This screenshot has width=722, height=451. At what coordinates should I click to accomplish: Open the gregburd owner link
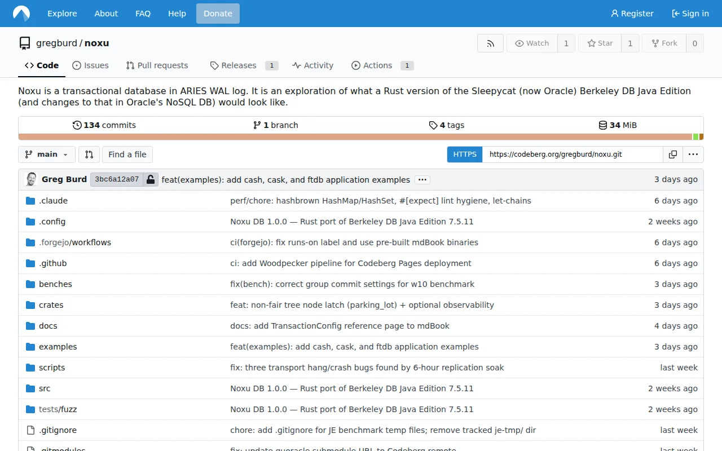[x=56, y=43]
